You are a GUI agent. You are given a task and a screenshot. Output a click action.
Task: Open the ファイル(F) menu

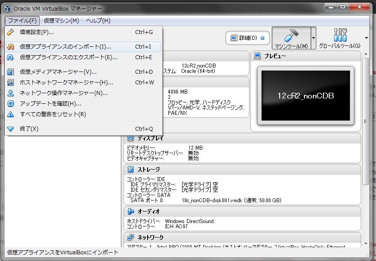tap(22, 21)
